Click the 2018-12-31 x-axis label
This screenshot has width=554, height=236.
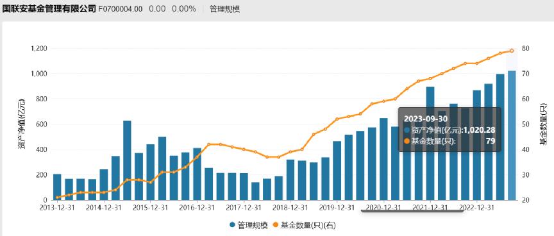290,207
